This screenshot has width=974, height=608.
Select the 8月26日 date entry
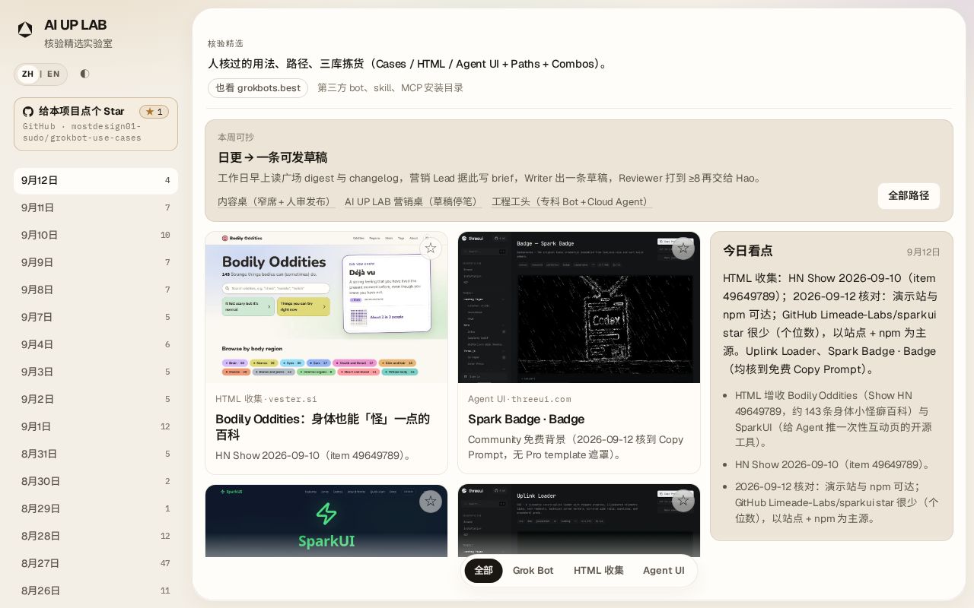[96, 591]
